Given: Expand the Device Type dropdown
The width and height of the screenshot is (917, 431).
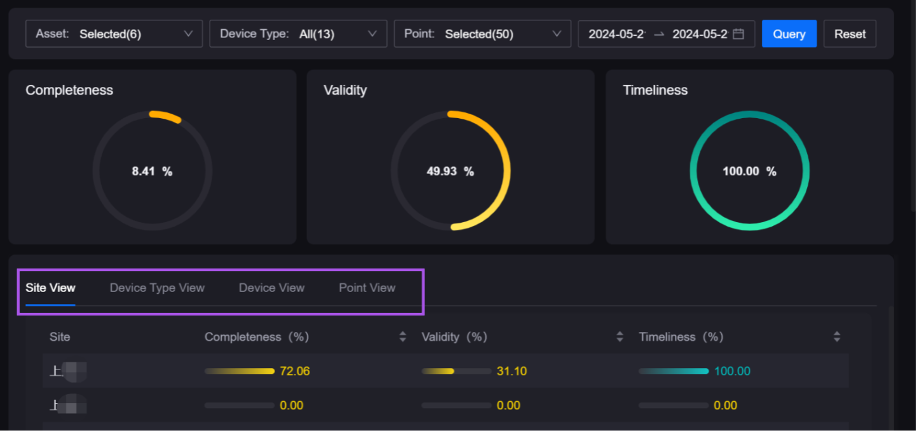Looking at the screenshot, I should click(x=298, y=34).
